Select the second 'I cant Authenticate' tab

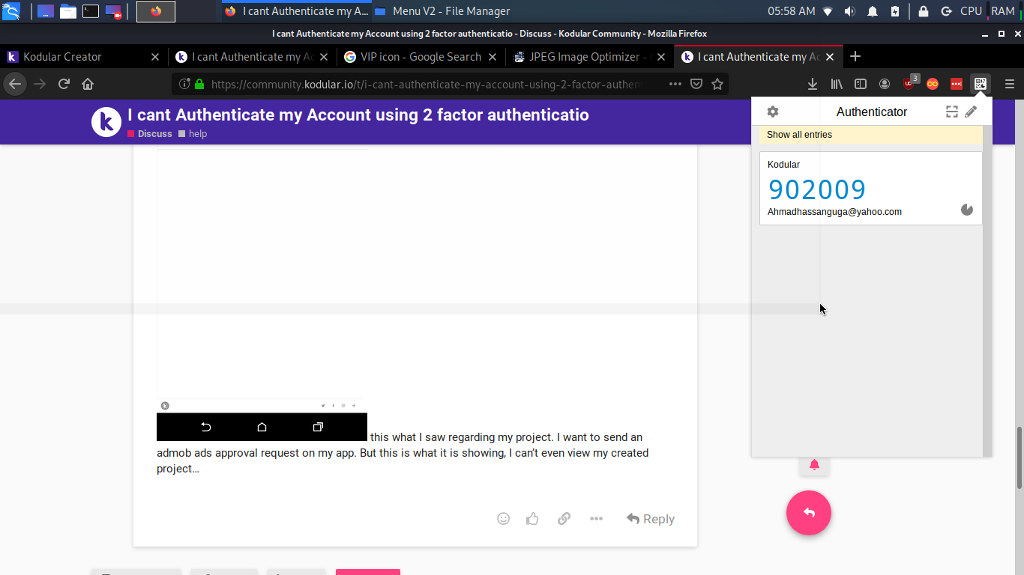(x=759, y=57)
